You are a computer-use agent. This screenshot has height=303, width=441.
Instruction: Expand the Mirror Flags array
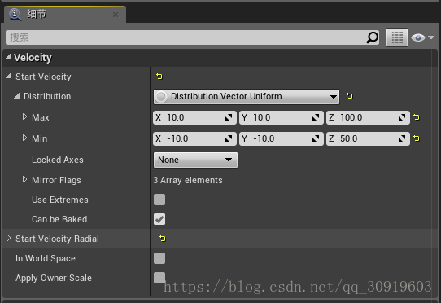point(24,180)
